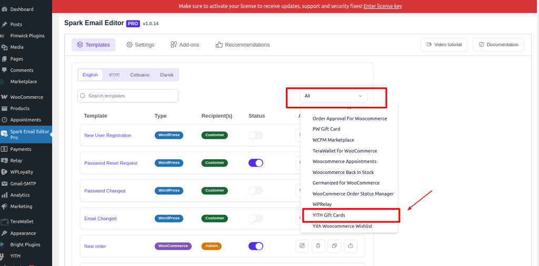Switch to the Cebuano language tab
This screenshot has width=539, height=266.
tap(140, 75)
